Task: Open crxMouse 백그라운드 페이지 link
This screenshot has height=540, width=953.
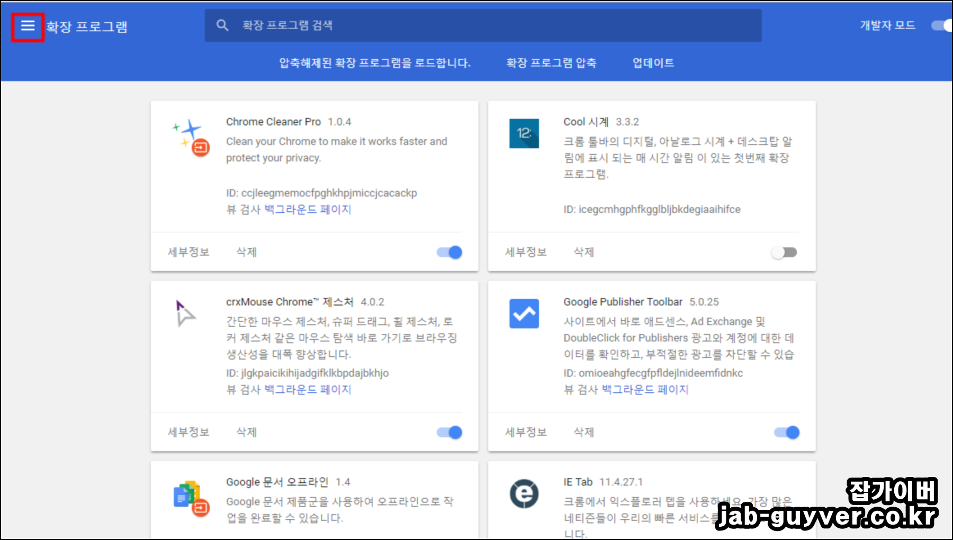Action: (308, 389)
